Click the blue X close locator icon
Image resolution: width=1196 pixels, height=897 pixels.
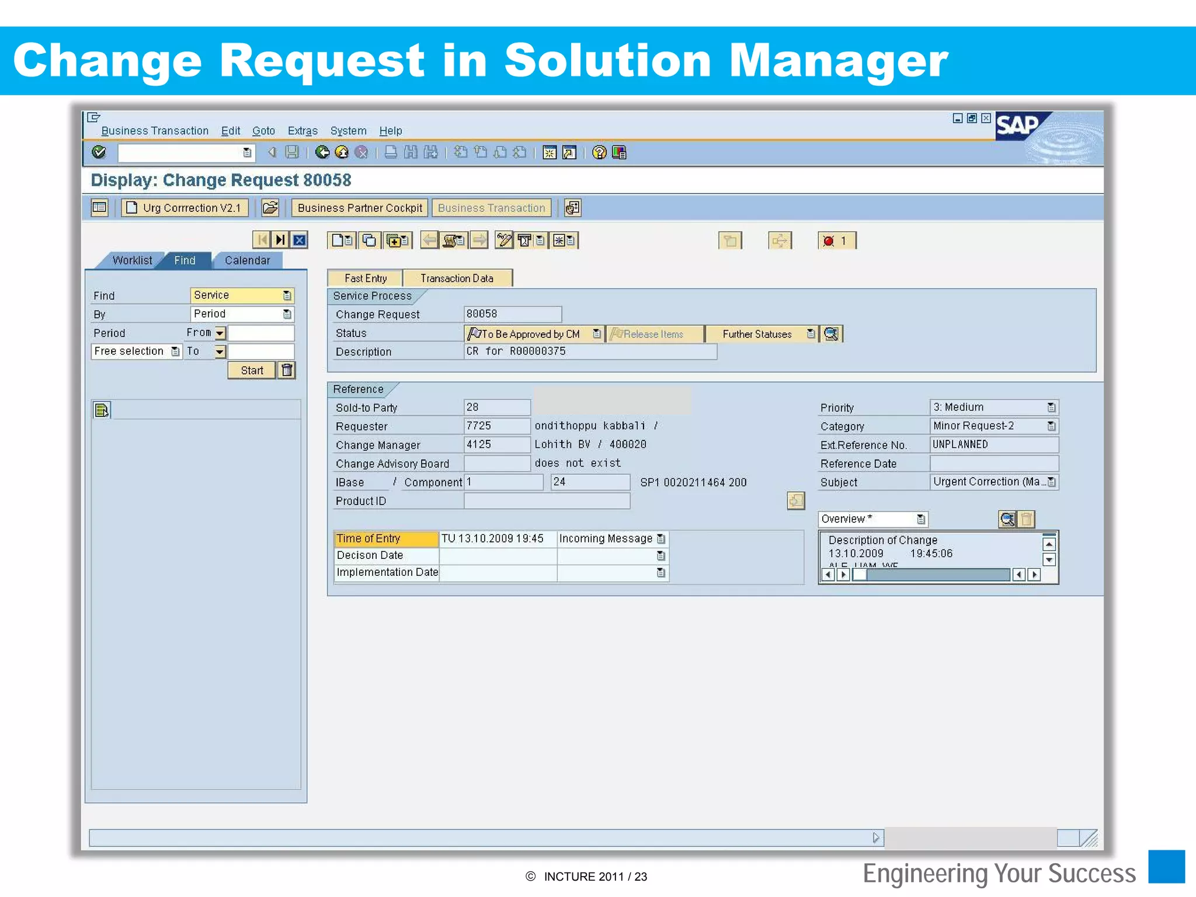300,240
